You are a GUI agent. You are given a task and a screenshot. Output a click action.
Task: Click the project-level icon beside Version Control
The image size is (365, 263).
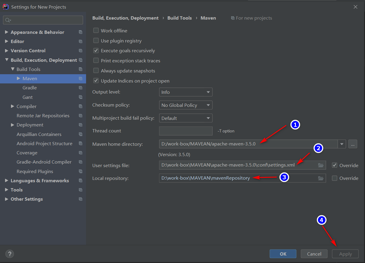tap(80, 51)
